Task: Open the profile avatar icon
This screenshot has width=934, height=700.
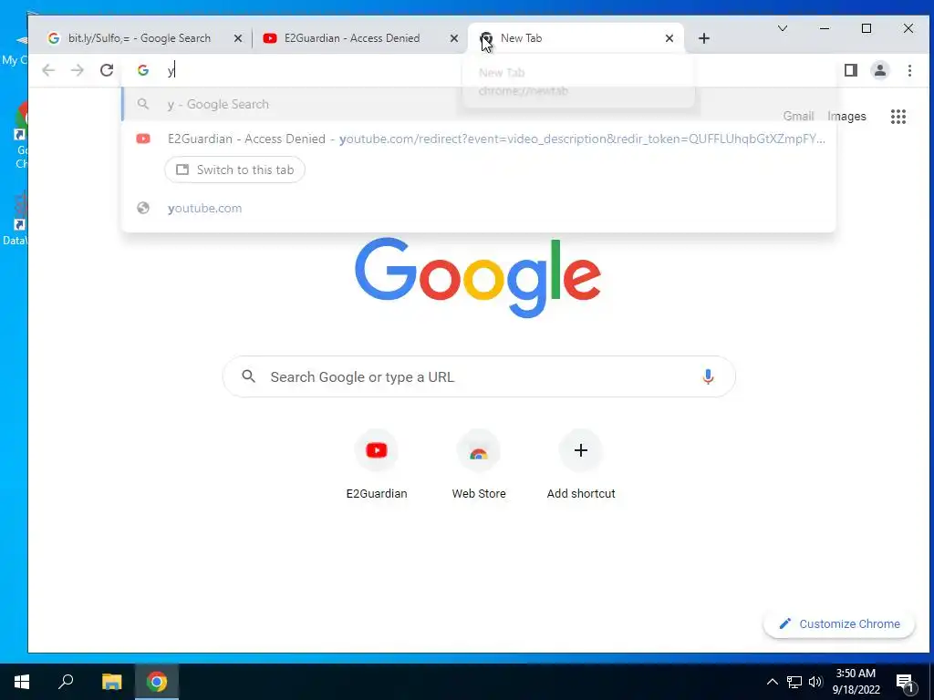Action: [880, 70]
